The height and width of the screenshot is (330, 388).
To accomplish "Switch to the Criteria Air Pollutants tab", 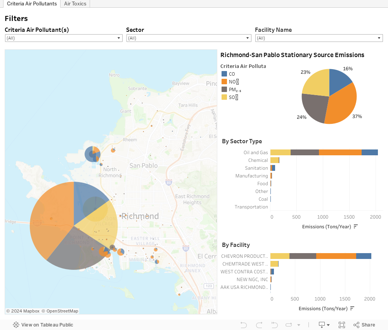I will click(x=32, y=4).
